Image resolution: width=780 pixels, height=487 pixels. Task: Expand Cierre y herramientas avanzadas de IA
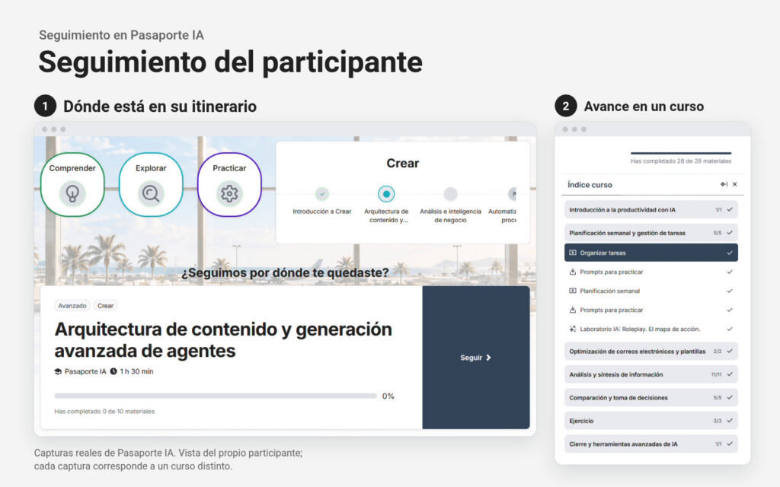651,444
